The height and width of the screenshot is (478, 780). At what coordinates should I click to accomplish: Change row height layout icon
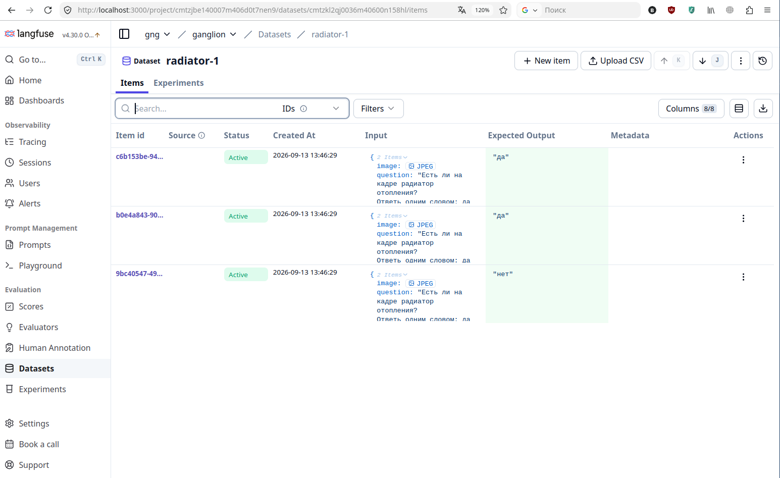(x=739, y=109)
